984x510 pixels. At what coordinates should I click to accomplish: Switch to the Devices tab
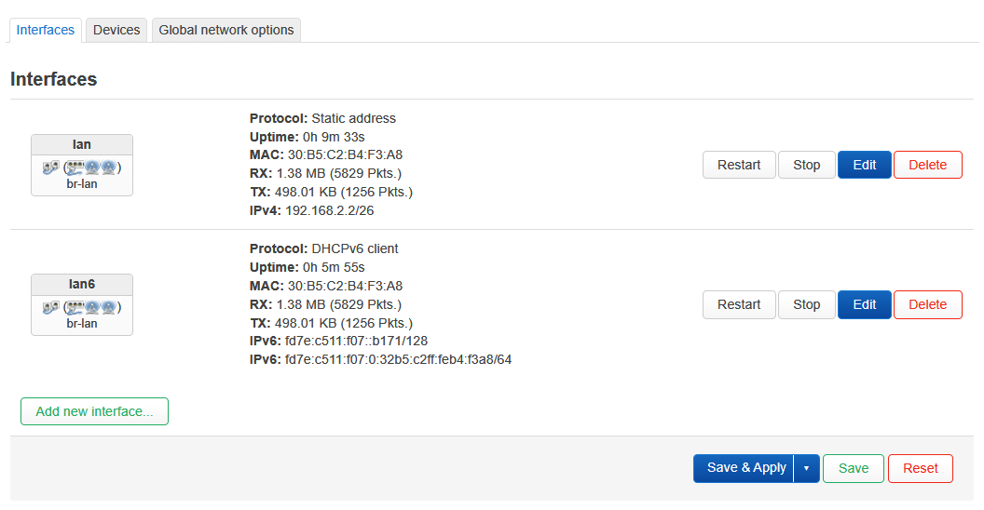coord(116,30)
